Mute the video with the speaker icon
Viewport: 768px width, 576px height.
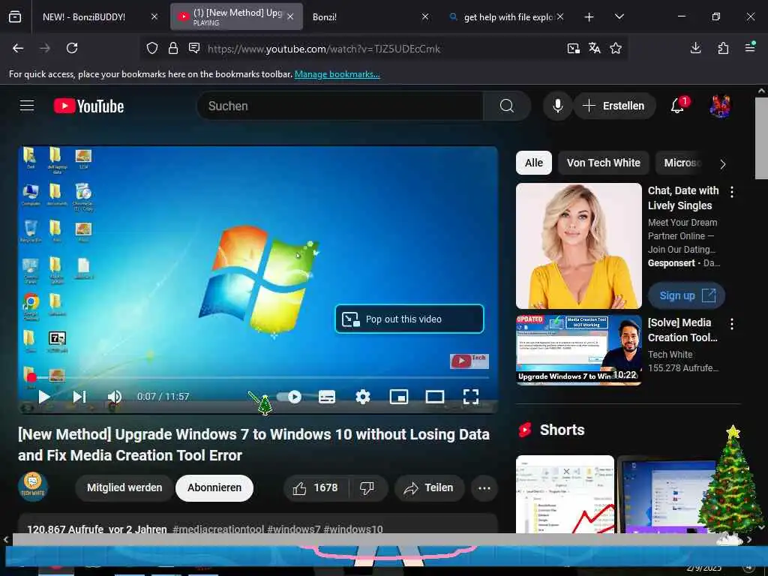click(x=114, y=396)
